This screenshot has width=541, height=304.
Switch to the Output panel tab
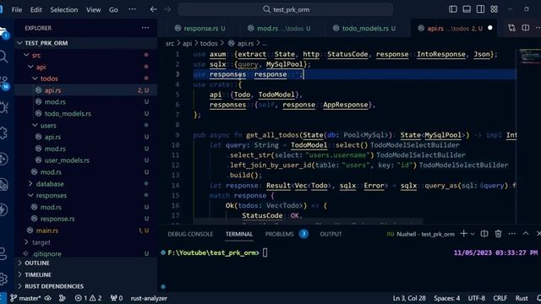pos(331,234)
